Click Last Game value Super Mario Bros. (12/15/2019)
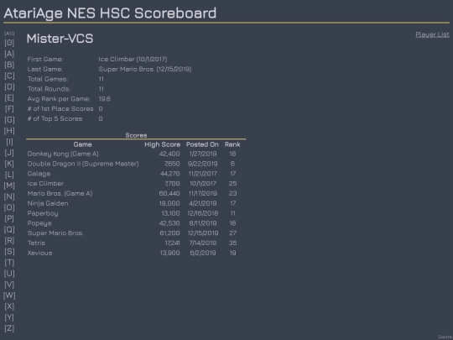This screenshot has height=340, width=453. 145,69
